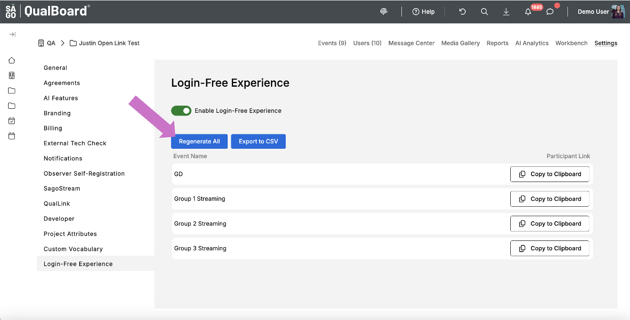Click the download arrow icon in header
The image size is (630, 320).
(x=506, y=12)
